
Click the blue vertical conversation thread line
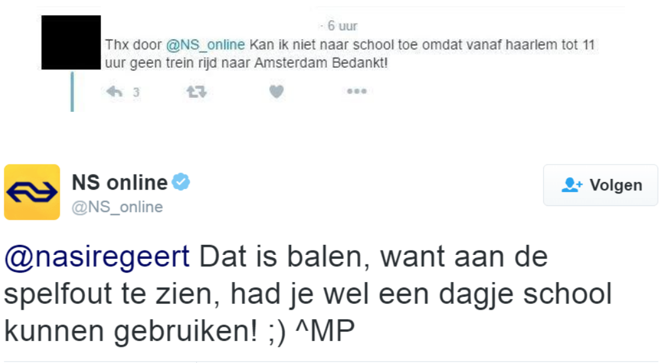coord(72,92)
